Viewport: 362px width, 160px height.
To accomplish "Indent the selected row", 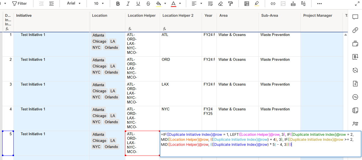I will pos(51,3).
